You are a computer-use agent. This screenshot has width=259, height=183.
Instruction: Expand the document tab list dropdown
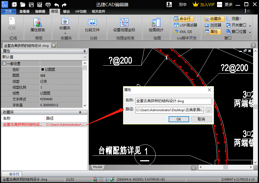tap(253, 45)
